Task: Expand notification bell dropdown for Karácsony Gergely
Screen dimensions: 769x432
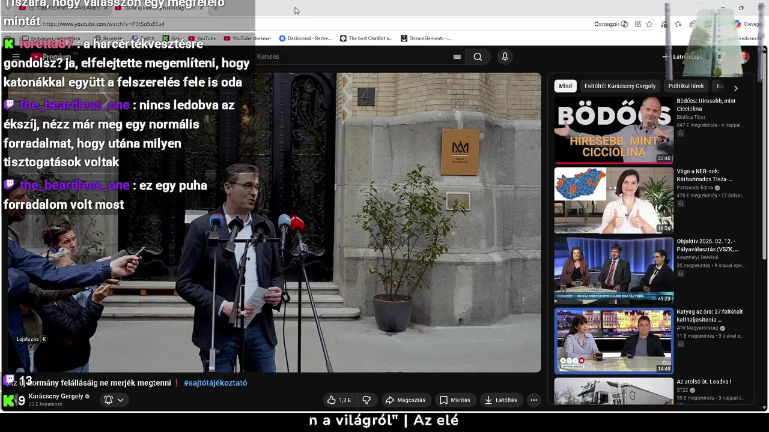Action: pos(114,400)
